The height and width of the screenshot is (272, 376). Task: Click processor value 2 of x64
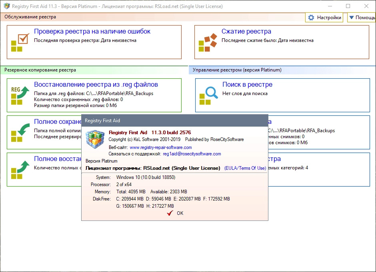[124, 185]
